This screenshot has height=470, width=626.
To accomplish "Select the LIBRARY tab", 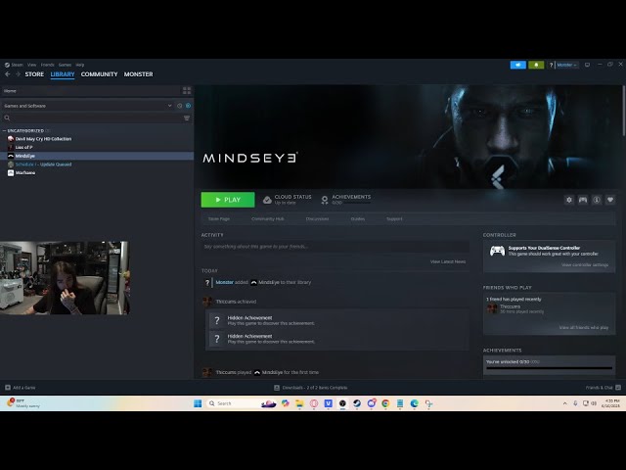I will (63, 74).
